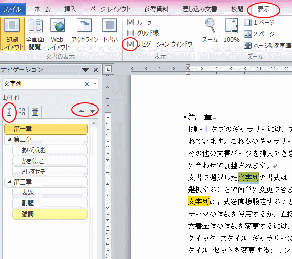Click the indent marker on horizontal ruler
This screenshot has width=292, height=259.
tap(188, 70)
